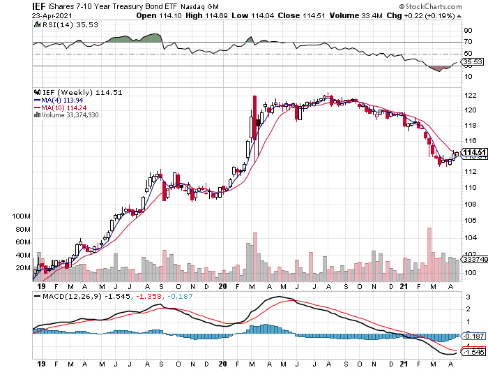Click the black MACD line swatch

pos(38,297)
